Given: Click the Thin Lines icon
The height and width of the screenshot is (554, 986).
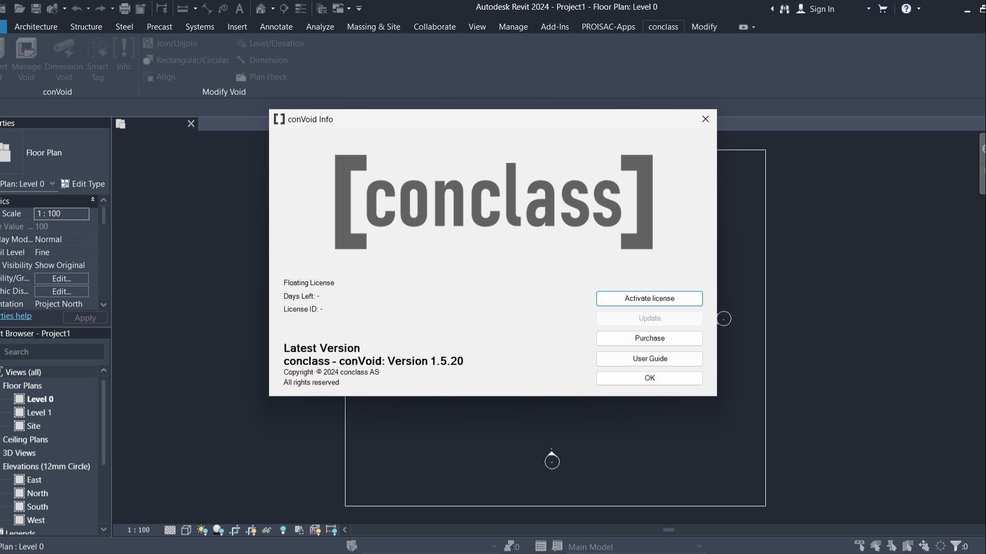Looking at the screenshot, I should coord(301,9).
